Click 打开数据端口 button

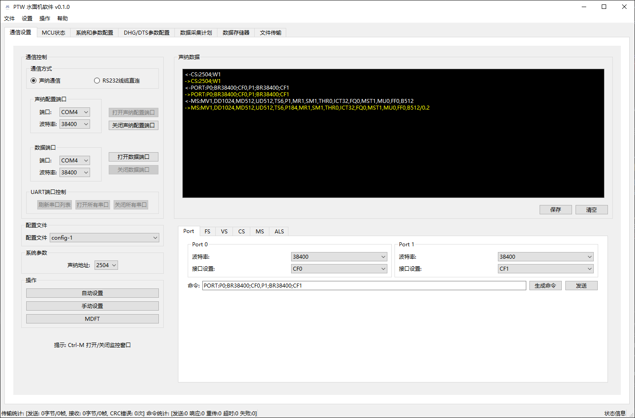coord(134,157)
